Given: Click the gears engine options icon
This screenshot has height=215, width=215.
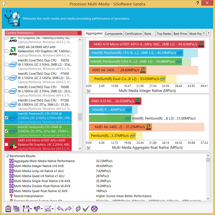Looking at the screenshot, I should 37,209.
